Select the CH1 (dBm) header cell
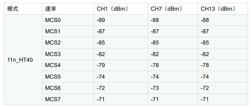Viewport: 251px width, 108px height. click(121, 9)
